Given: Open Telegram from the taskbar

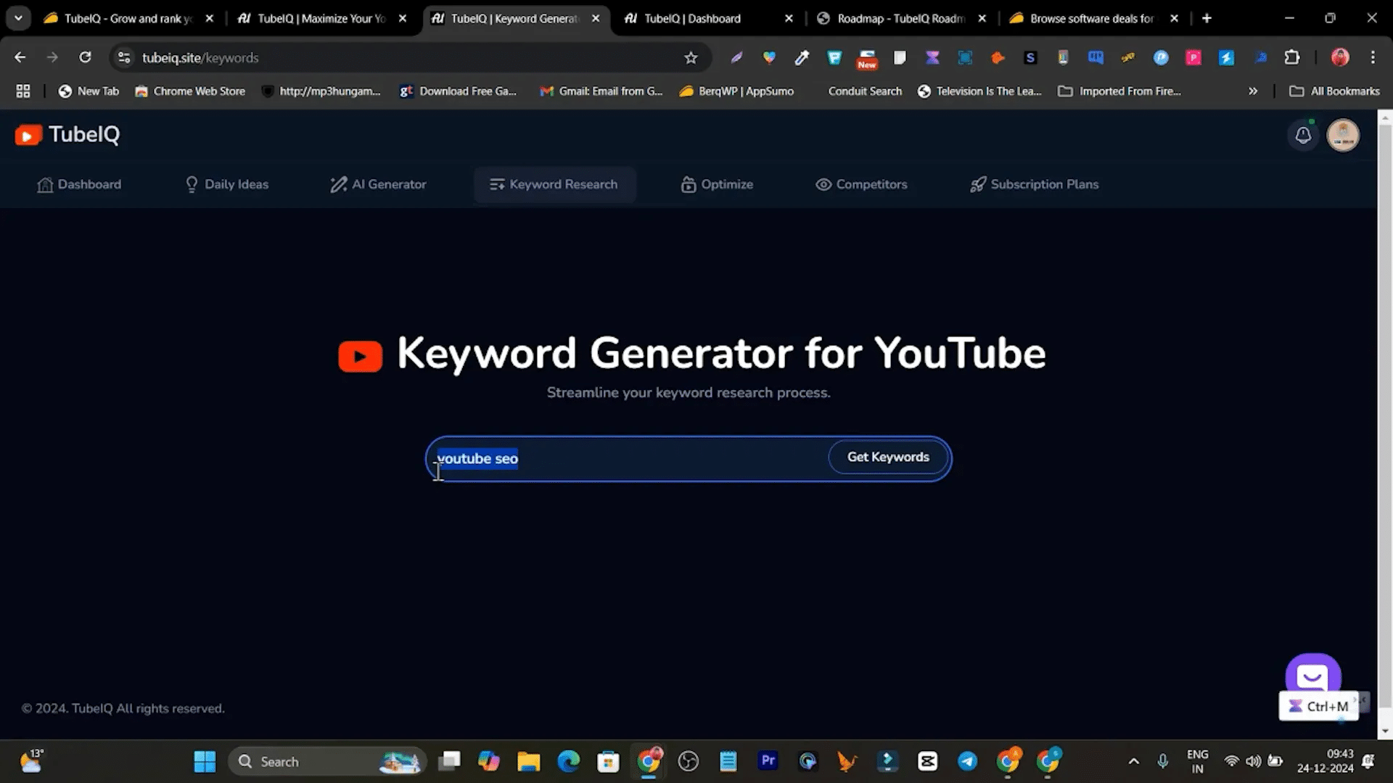Looking at the screenshot, I should [967, 761].
